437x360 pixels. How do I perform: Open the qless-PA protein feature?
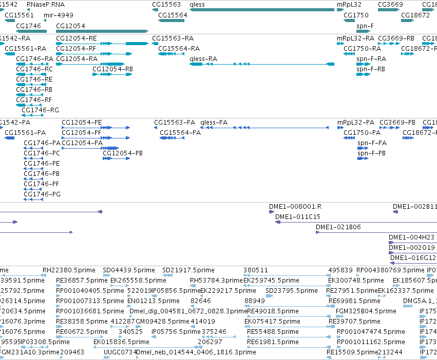[x=264, y=128]
